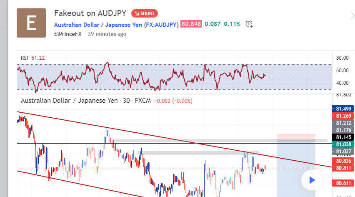Click the 39 minutes ago timestamp
Viewport: 355px width, 197px height.
(107, 34)
